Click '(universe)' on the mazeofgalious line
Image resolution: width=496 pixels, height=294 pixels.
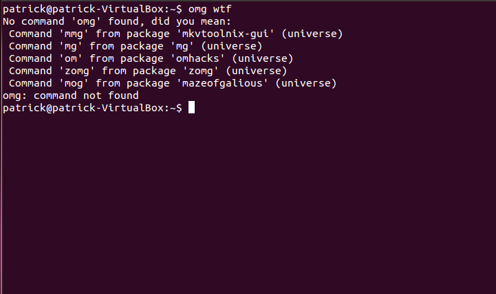(306, 83)
